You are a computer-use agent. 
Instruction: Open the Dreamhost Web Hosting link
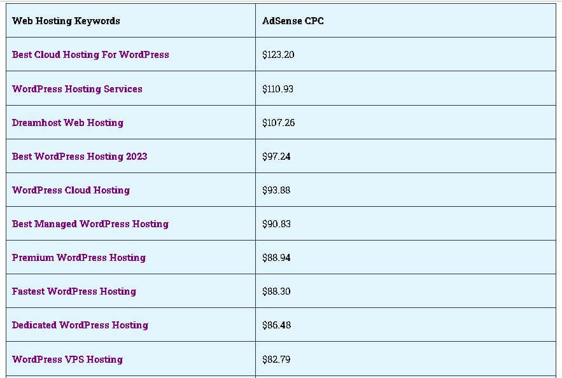click(x=67, y=123)
